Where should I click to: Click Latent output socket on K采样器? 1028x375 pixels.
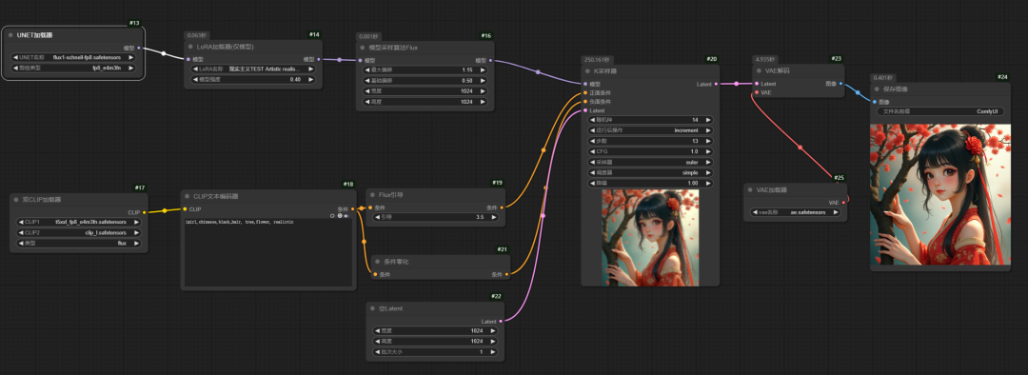(x=715, y=84)
